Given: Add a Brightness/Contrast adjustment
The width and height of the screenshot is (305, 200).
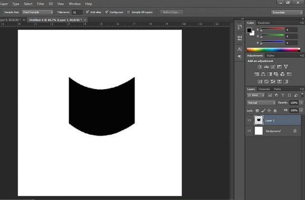Looking at the screenshot, I should [260, 67].
